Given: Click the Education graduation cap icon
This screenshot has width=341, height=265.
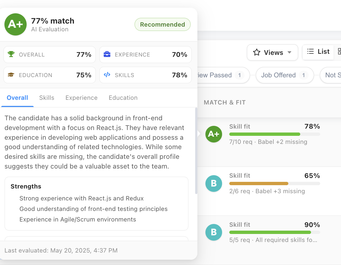Looking at the screenshot, I should click(11, 75).
